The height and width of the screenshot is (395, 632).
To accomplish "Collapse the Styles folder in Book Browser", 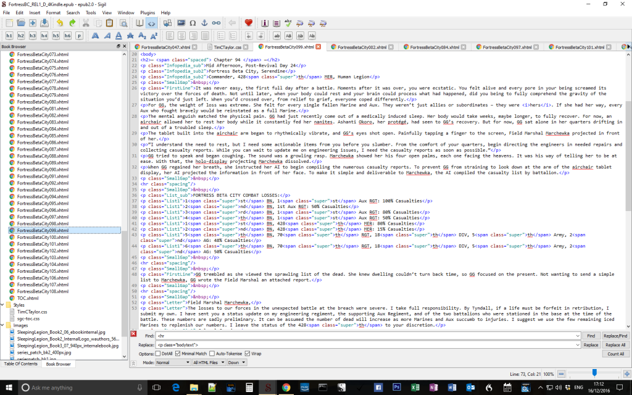I will pos(3,305).
